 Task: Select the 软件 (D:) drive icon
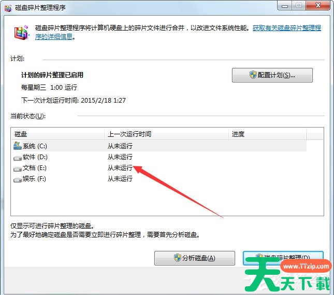pos(18,157)
